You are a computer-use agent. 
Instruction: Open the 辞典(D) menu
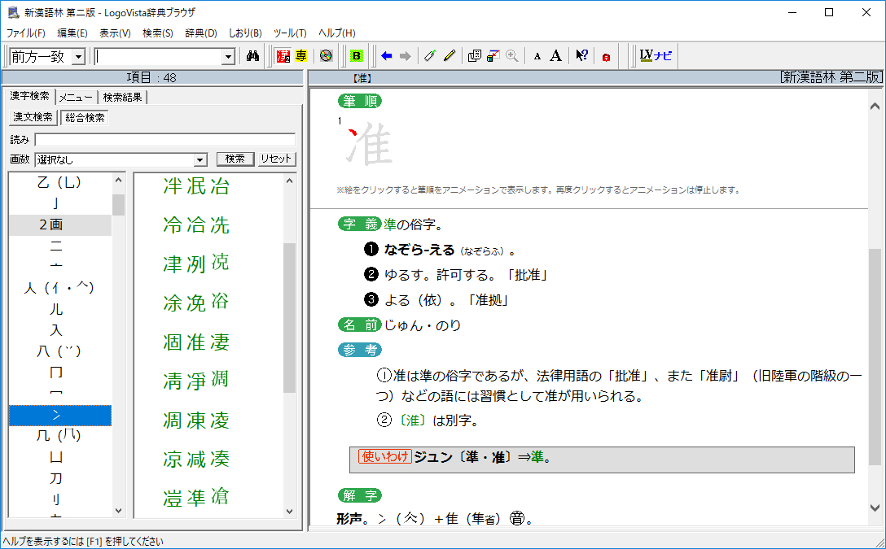coord(201,33)
